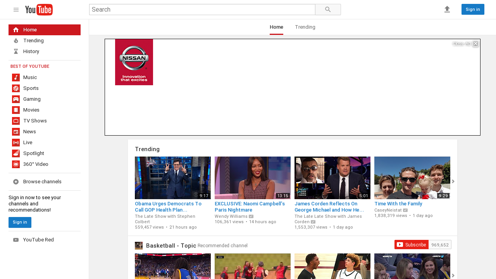The height and width of the screenshot is (279, 496).
Task: Click 969,652 subscriber count
Action: coord(440,245)
